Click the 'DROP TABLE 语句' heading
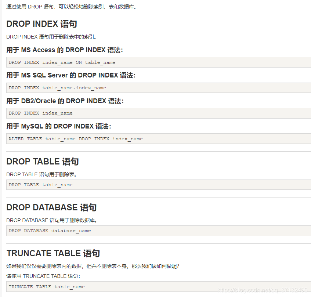311x297 pixels. (43, 162)
